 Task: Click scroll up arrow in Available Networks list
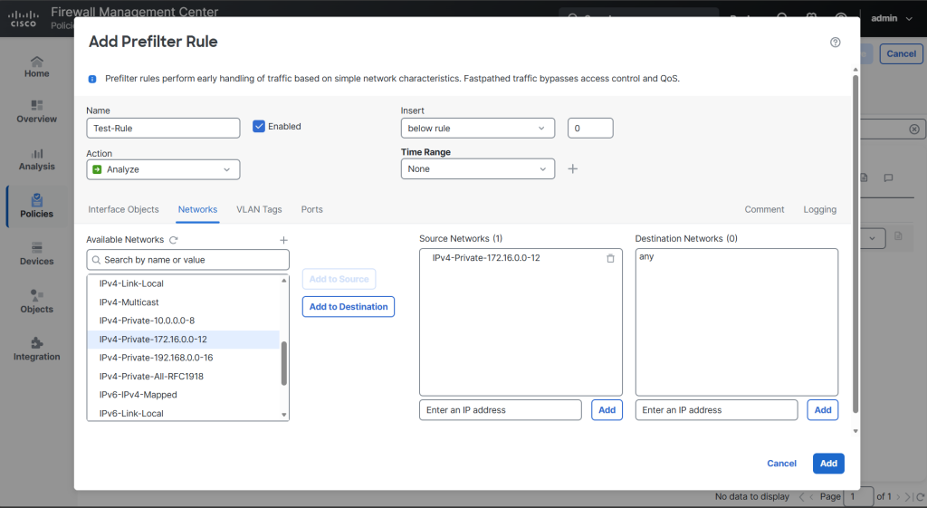click(283, 281)
